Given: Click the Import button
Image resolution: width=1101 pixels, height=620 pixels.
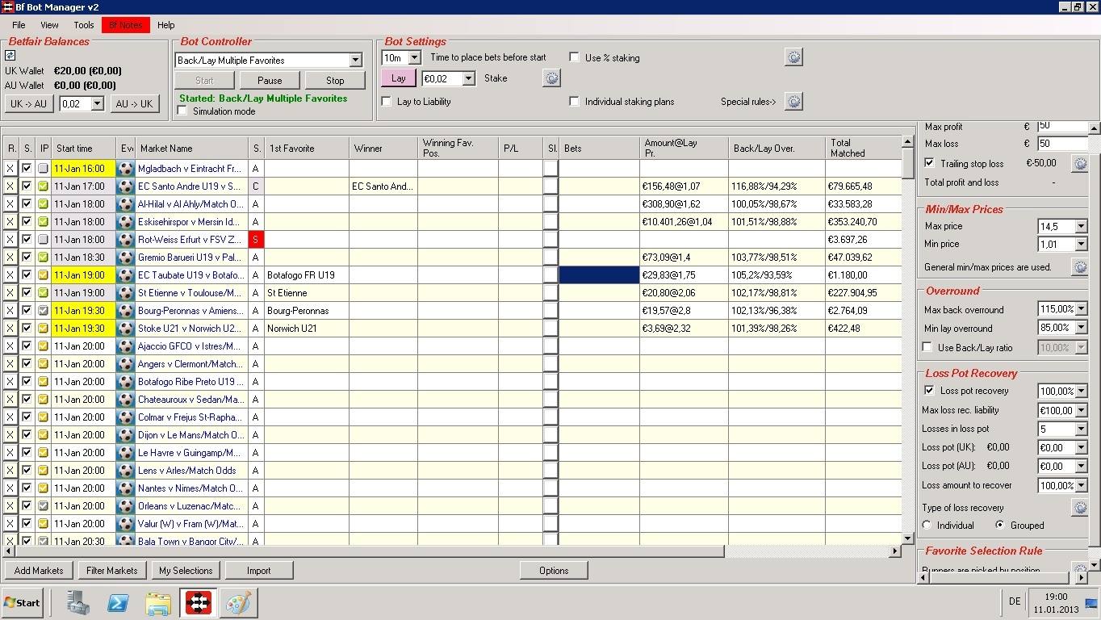Looking at the screenshot, I should (258, 571).
